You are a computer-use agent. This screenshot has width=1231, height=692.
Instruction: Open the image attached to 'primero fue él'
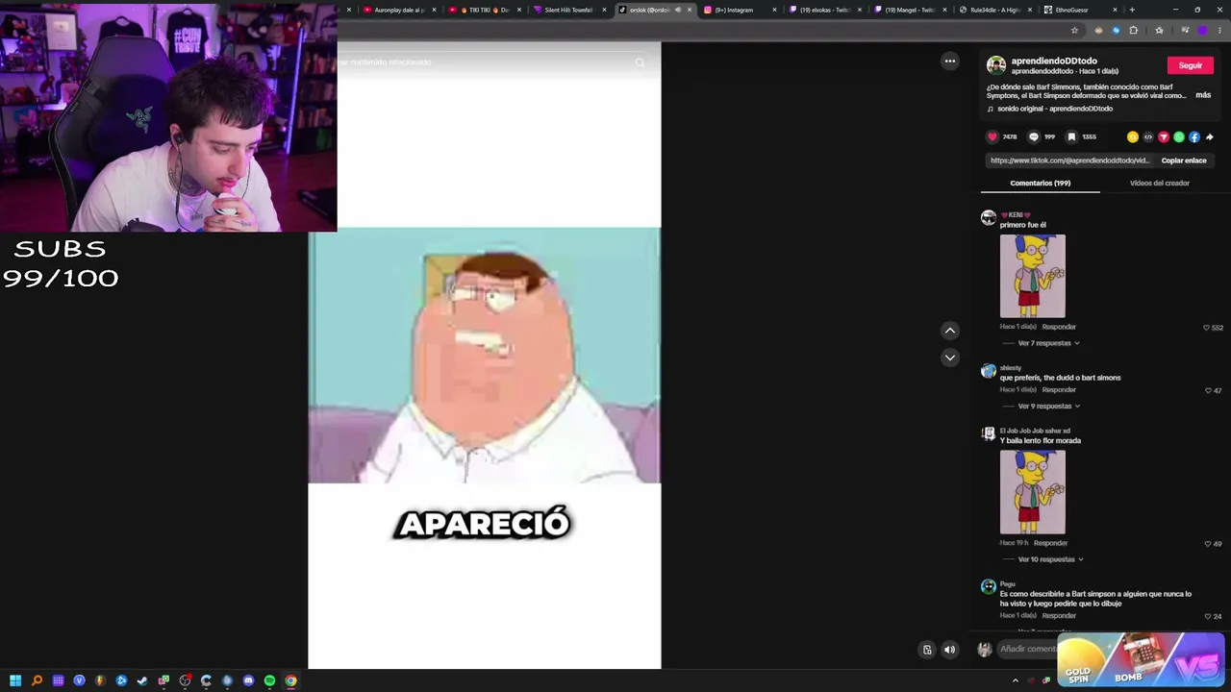point(1033,276)
